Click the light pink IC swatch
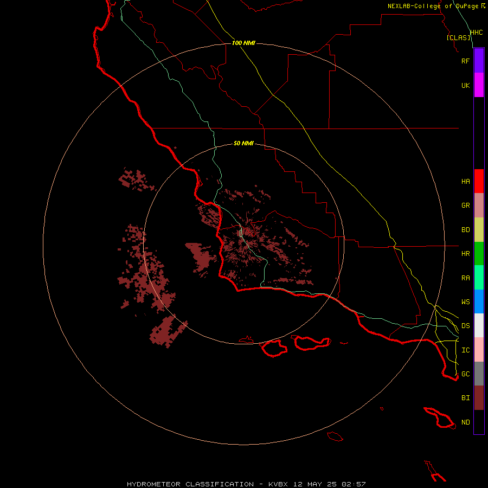The height and width of the screenshot is (488, 488). tap(479, 350)
